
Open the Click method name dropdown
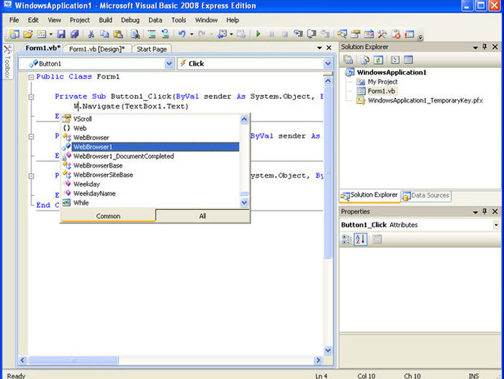pyautogui.click(x=327, y=64)
